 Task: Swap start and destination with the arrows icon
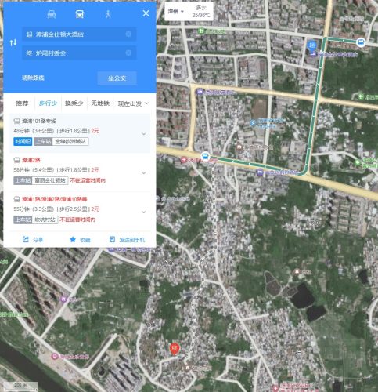point(13,42)
